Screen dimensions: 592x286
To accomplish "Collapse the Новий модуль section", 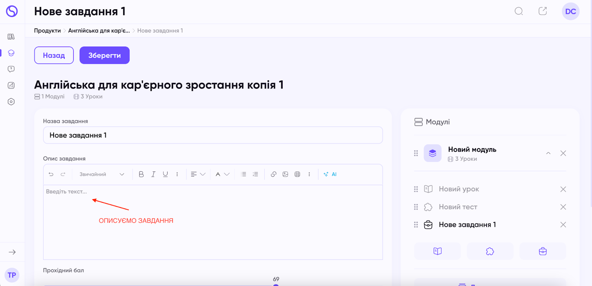I will coord(548,153).
